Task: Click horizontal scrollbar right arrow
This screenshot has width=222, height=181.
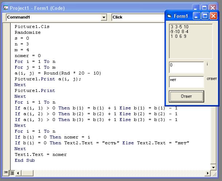Action: 208,173
